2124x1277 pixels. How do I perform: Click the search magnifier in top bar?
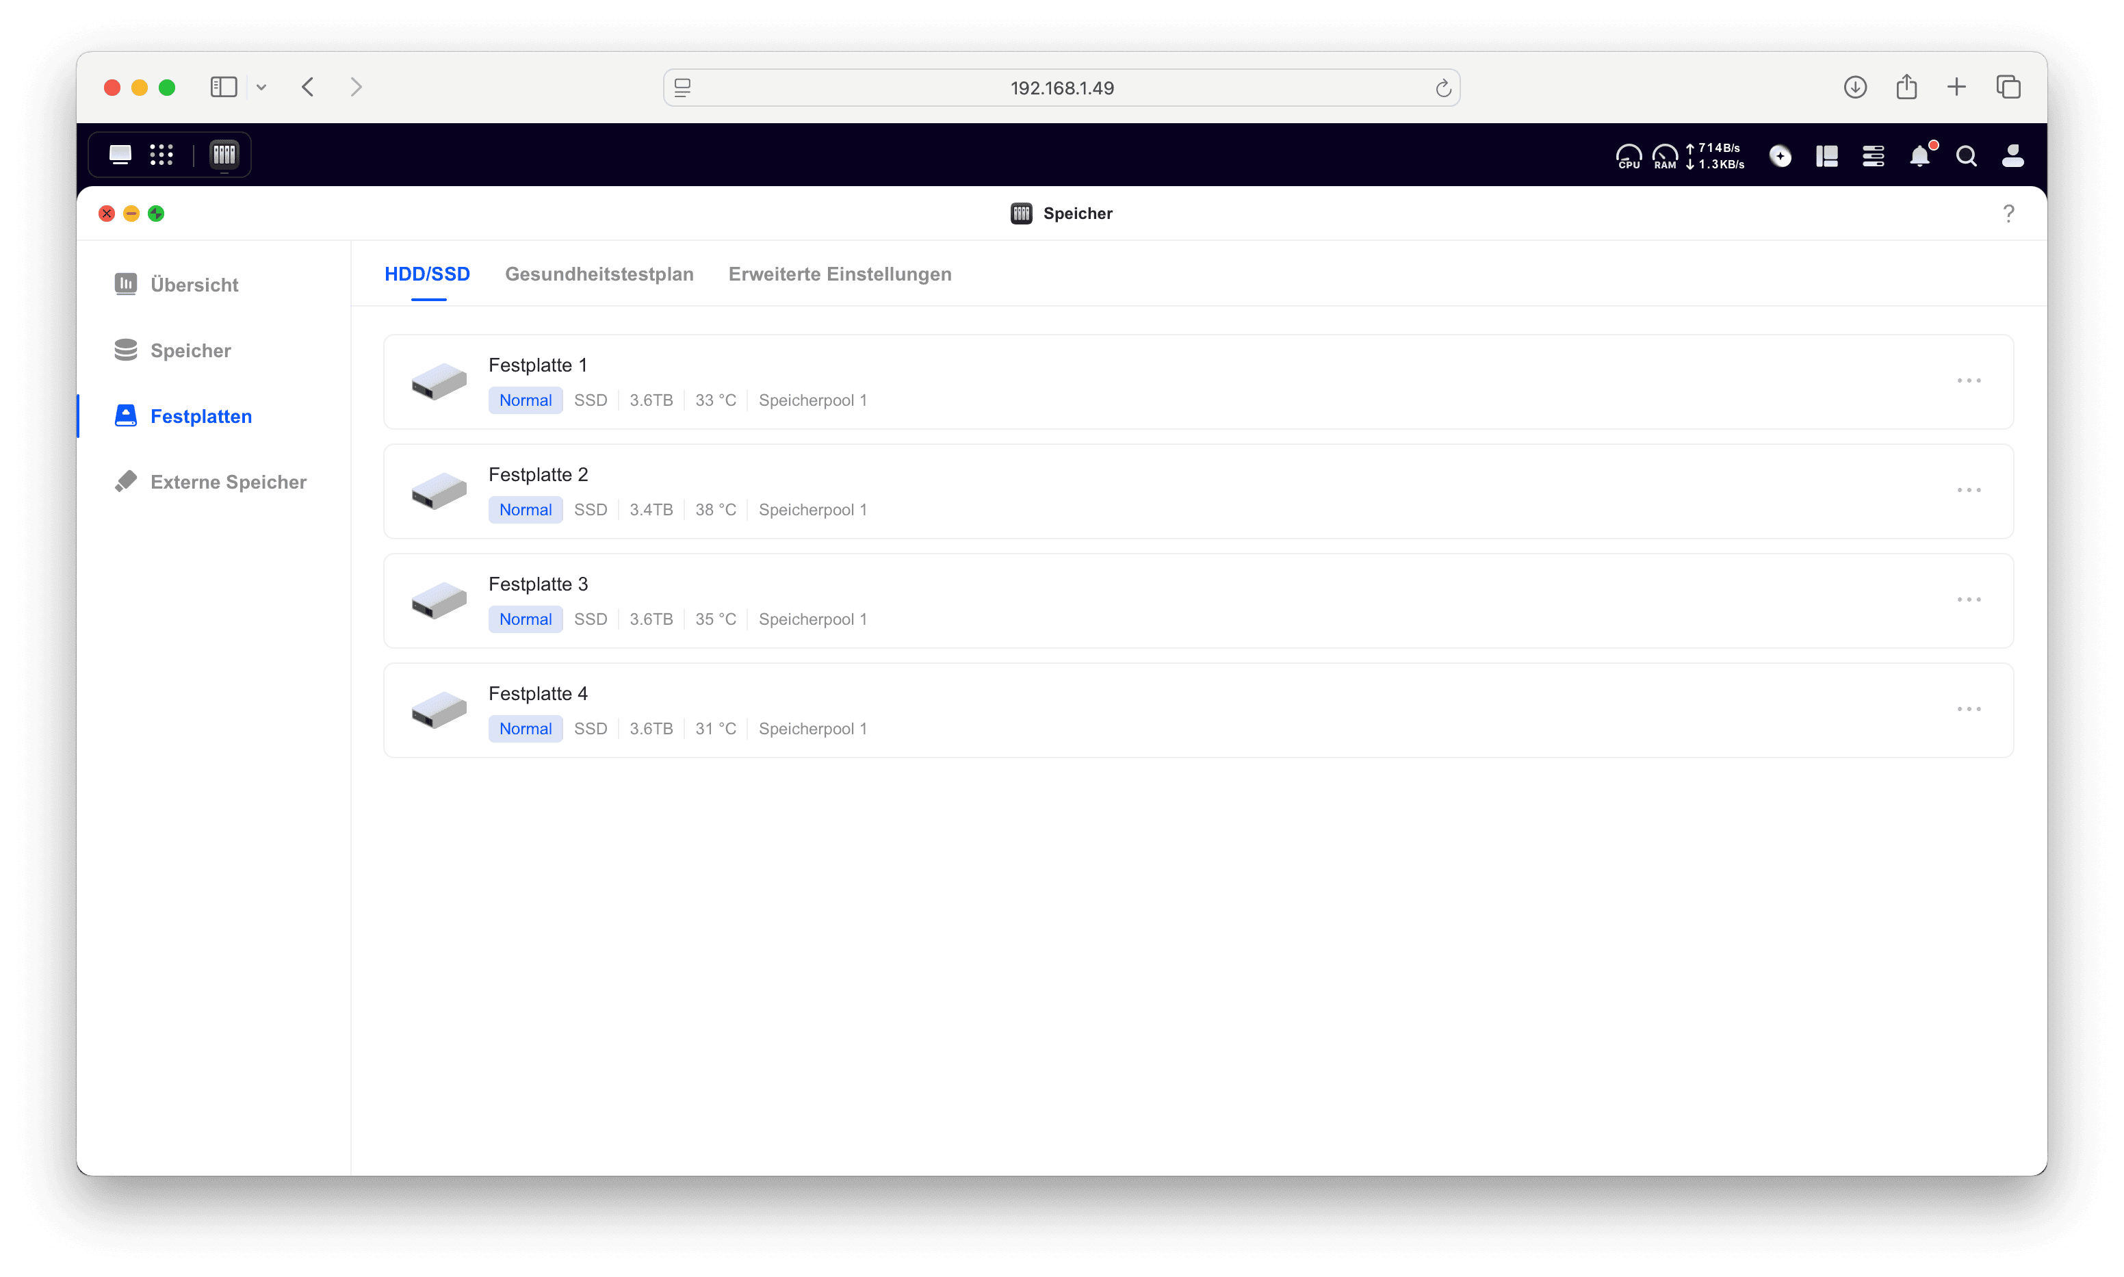(1966, 156)
